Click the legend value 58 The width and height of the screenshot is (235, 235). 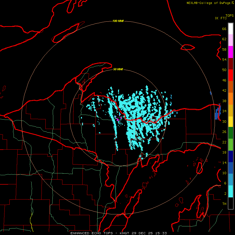point(224,49)
